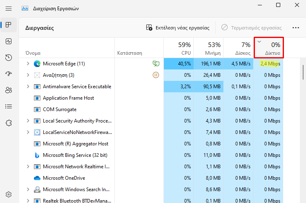306x203 pixels.
Task: Expand the Αναζήτηση (3) process group
Action: click(x=28, y=75)
